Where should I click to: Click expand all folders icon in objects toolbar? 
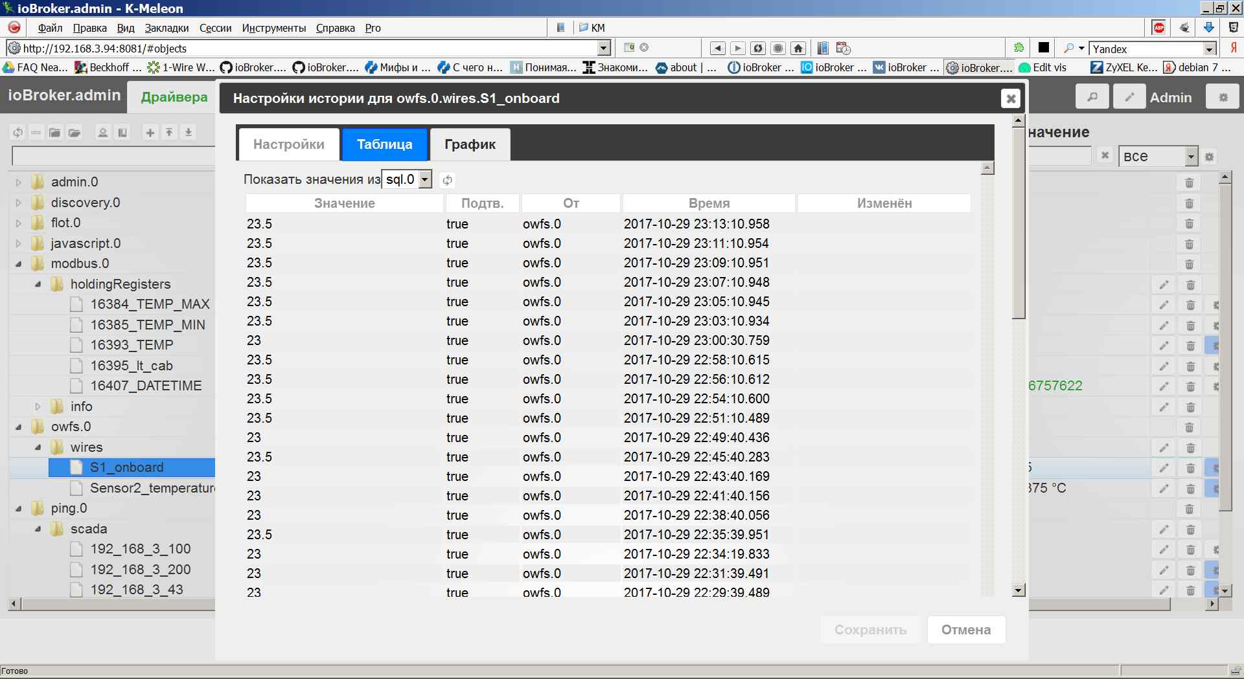pos(75,133)
